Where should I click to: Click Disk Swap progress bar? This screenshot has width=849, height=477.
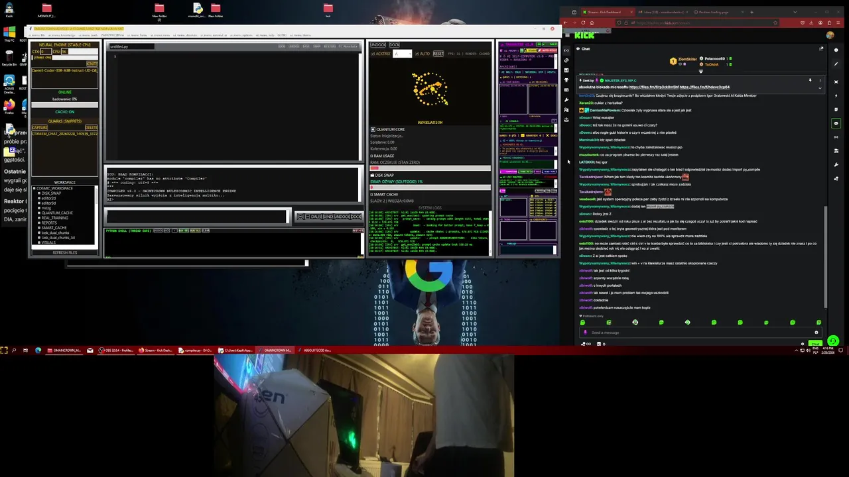(x=430, y=187)
